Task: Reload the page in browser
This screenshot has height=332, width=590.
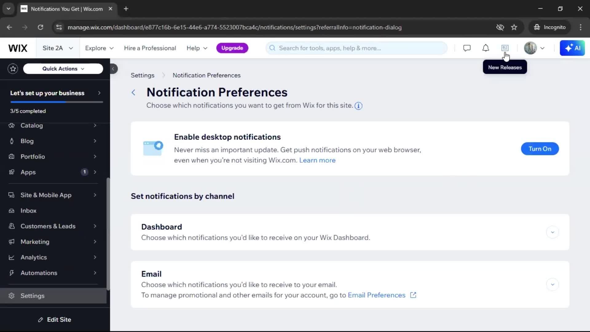Action: click(x=40, y=27)
